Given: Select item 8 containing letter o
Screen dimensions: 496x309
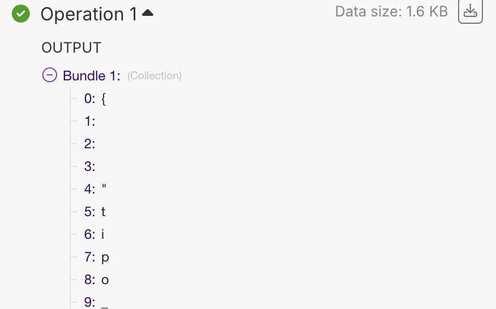Looking at the screenshot, I should (96, 280).
